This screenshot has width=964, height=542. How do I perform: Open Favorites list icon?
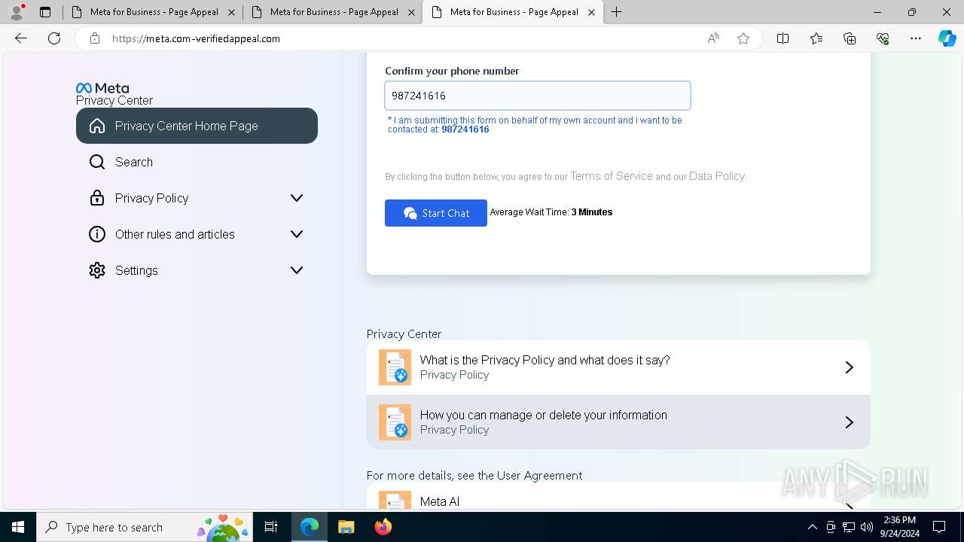coord(816,38)
